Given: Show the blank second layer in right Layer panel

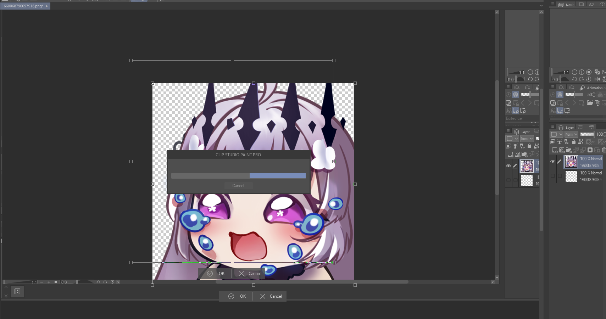Looking at the screenshot, I should pos(553,176).
